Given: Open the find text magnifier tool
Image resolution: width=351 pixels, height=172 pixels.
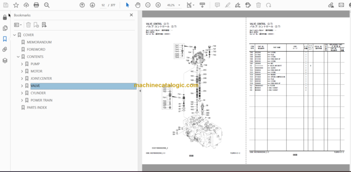Looking at the screenshot, I should coord(47,5).
